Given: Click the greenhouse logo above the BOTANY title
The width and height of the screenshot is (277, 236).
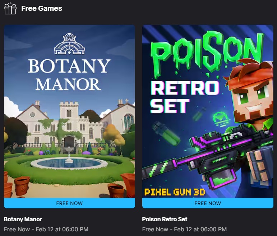Looking at the screenshot, I should [69, 43].
